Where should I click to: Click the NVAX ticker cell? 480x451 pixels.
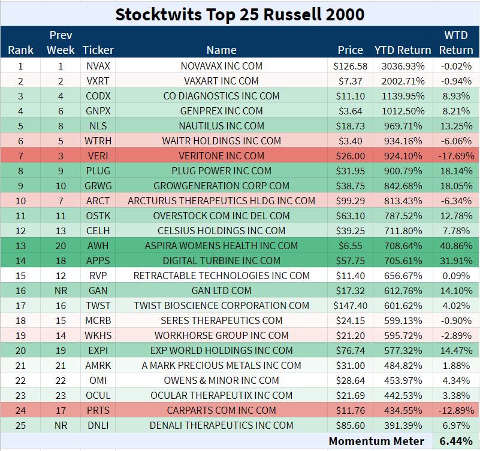tap(98, 66)
